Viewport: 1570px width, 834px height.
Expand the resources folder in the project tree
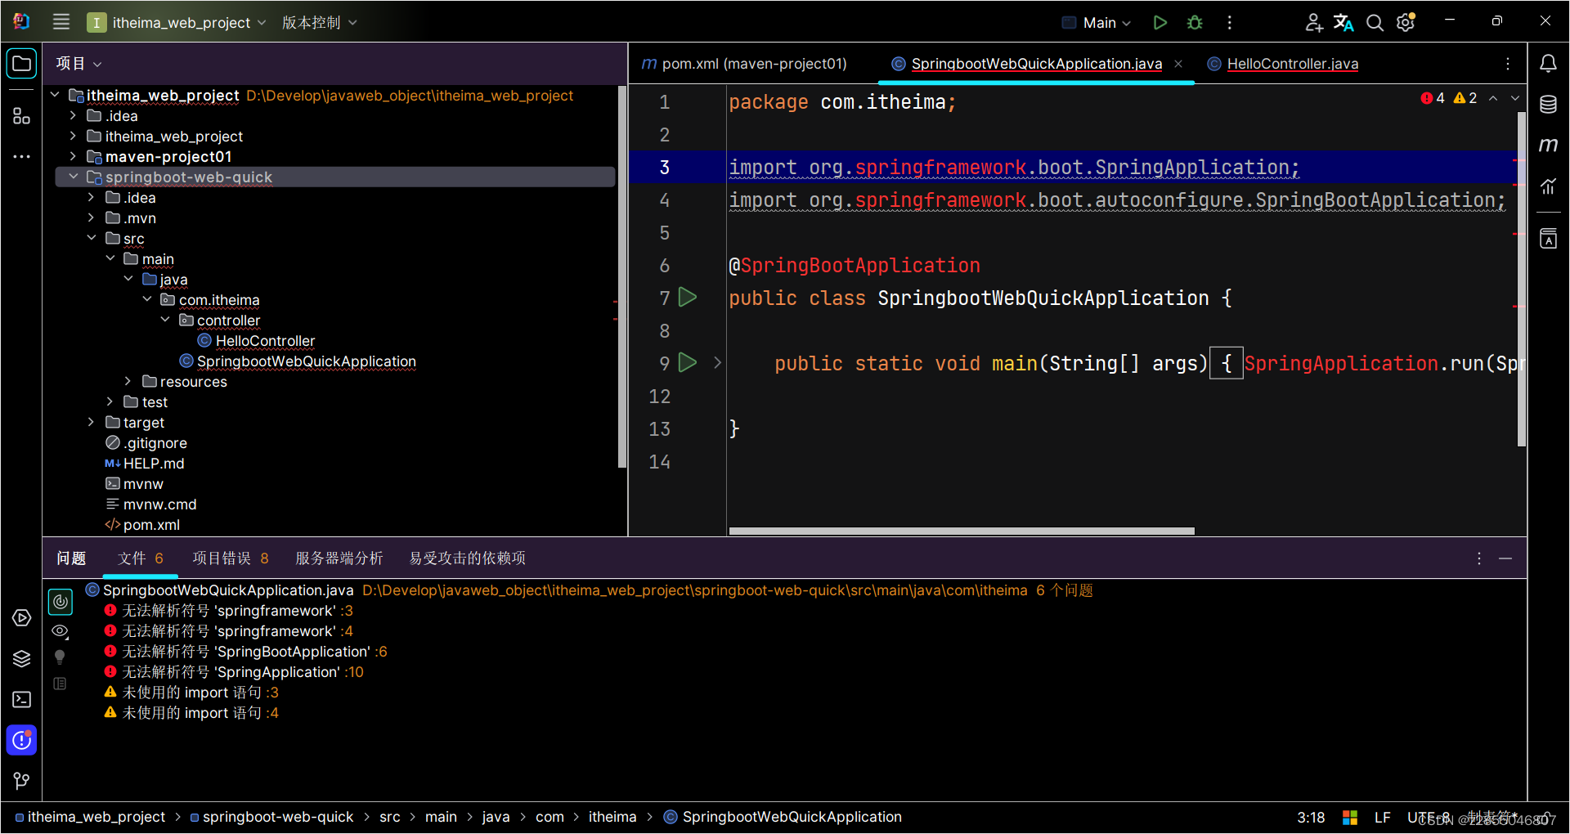click(128, 381)
